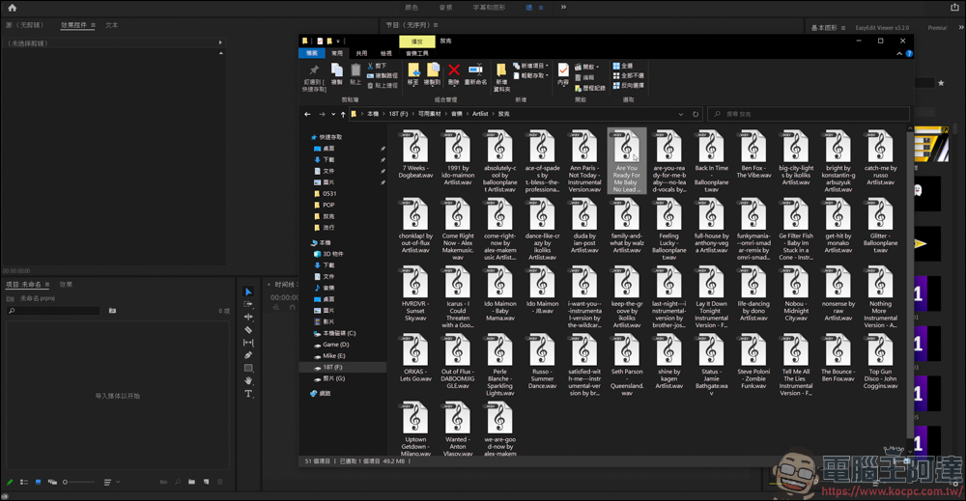Image resolution: width=966 pixels, height=501 pixels.
Task: Click Artlist in the address breadcrumb
Action: tap(480, 114)
